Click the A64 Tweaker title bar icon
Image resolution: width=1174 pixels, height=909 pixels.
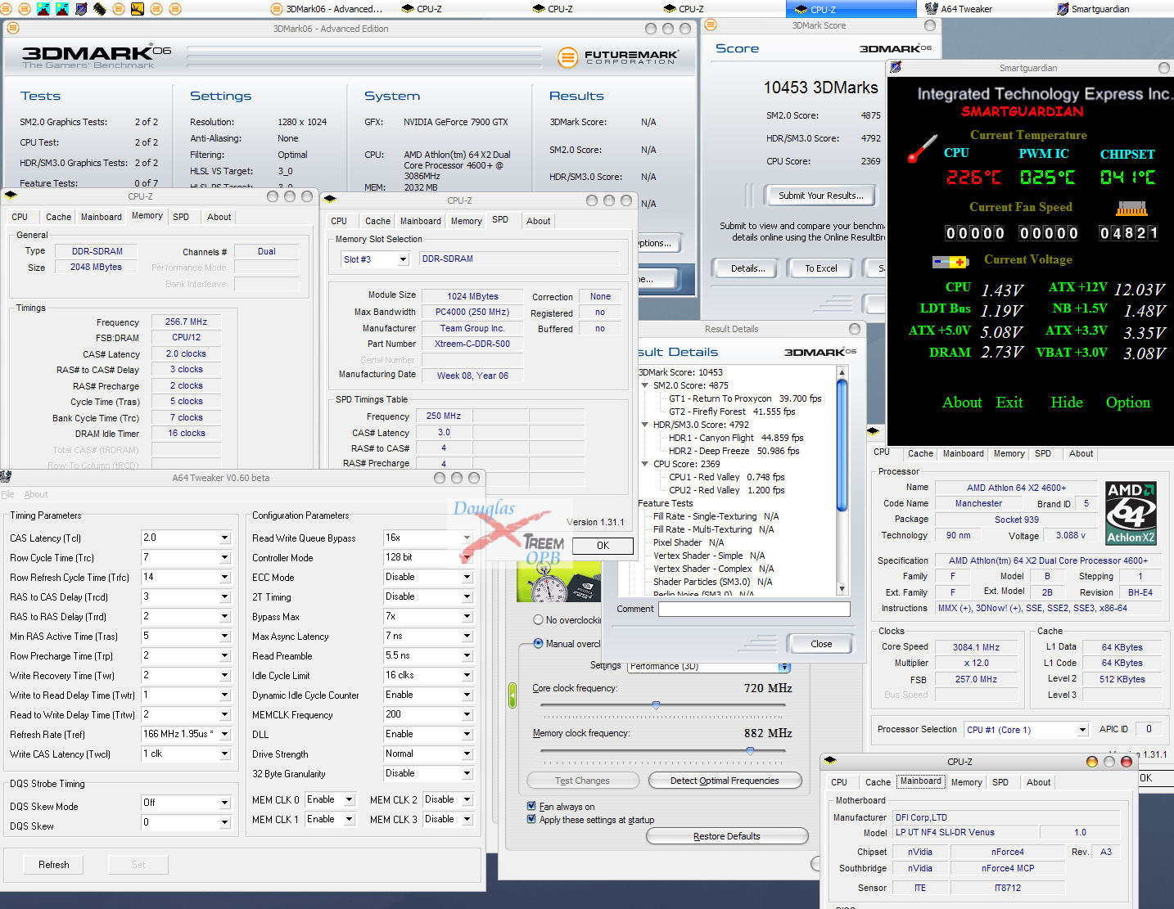pyautogui.click(x=6, y=477)
